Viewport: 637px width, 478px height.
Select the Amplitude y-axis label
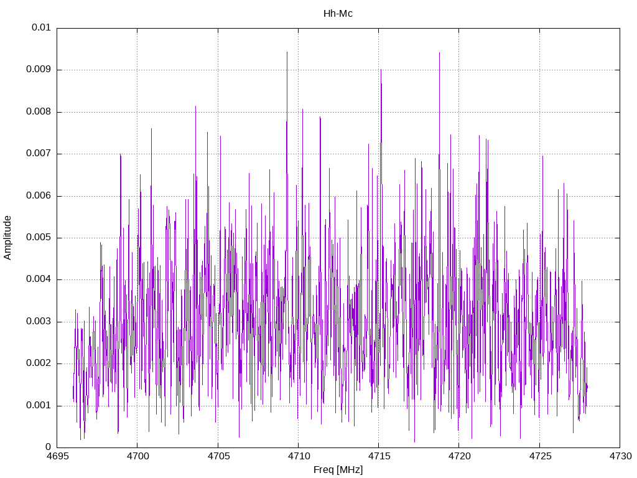7,238
